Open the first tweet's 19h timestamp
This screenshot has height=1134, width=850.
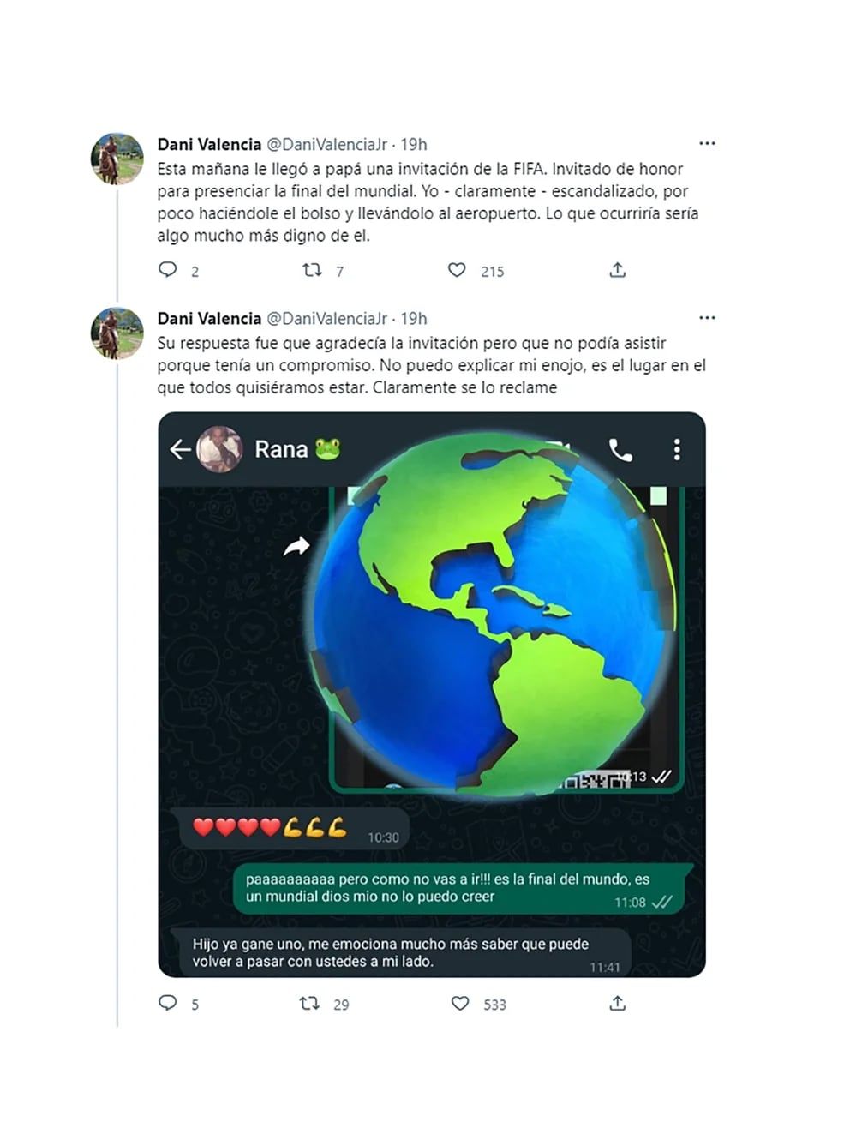pos(414,144)
